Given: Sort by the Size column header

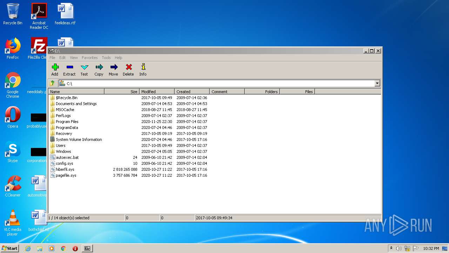Looking at the screenshot, I should [x=122, y=92].
